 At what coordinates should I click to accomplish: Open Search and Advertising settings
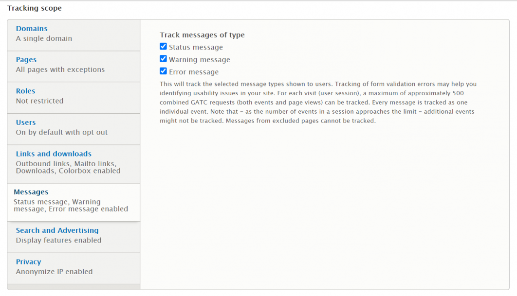[57, 230]
